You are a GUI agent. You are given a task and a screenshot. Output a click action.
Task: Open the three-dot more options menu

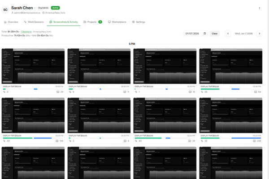[x=260, y=8]
